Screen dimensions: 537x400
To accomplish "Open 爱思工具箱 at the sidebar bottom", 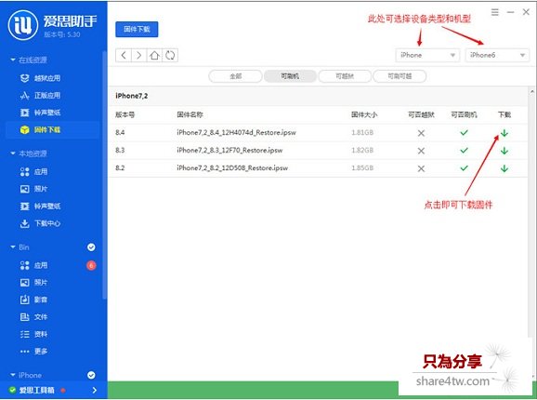I will pos(36,390).
